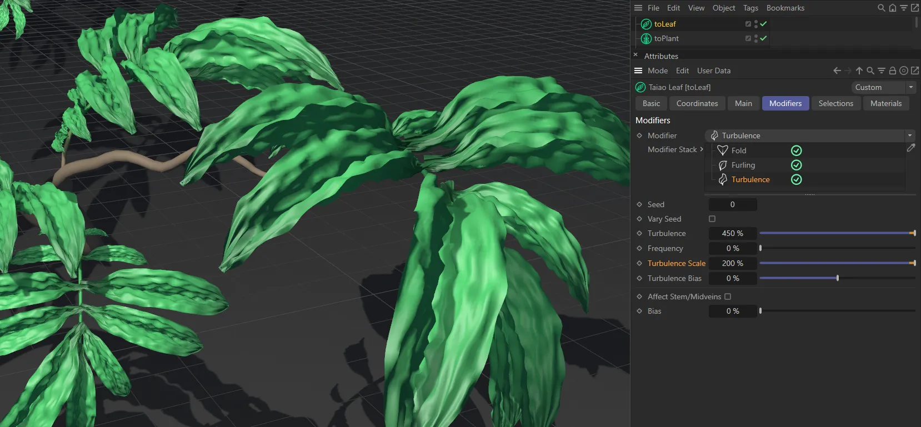Click the eyedropper icon beside Modifier Stack
921x427 pixels.
pos(911,148)
